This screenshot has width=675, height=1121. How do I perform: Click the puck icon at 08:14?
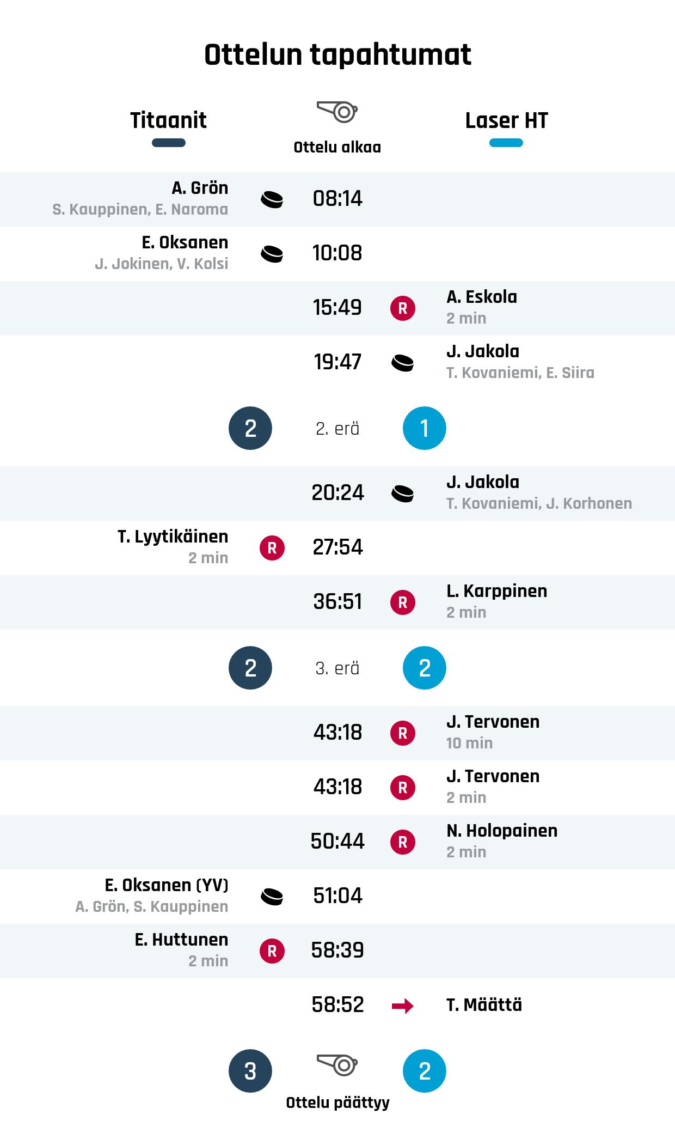[x=272, y=199]
